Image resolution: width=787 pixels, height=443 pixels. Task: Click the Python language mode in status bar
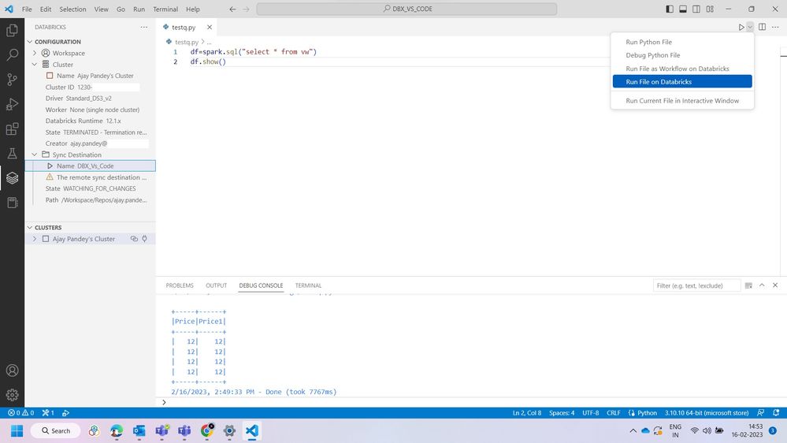coord(646,412)
